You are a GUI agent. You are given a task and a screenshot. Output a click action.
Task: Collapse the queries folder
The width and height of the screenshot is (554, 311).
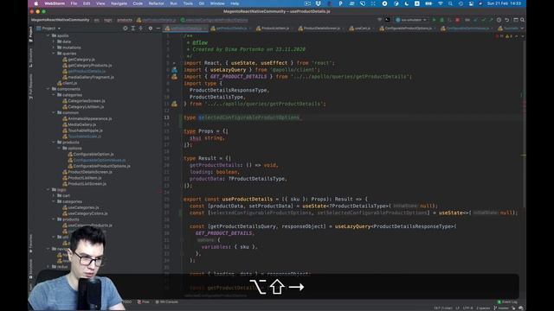[54, 54]
